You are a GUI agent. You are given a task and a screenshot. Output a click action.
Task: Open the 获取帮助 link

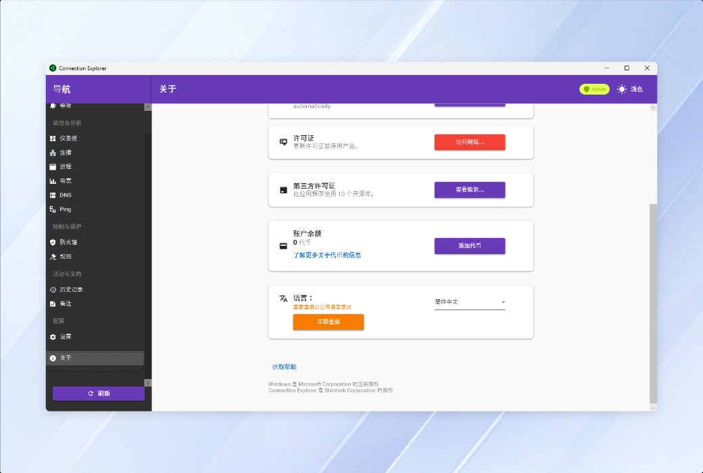(285, 367)
